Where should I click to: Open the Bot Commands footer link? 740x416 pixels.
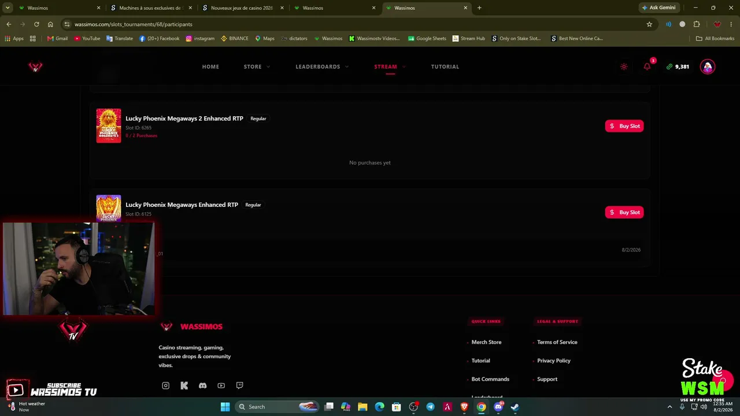point(490,379)
